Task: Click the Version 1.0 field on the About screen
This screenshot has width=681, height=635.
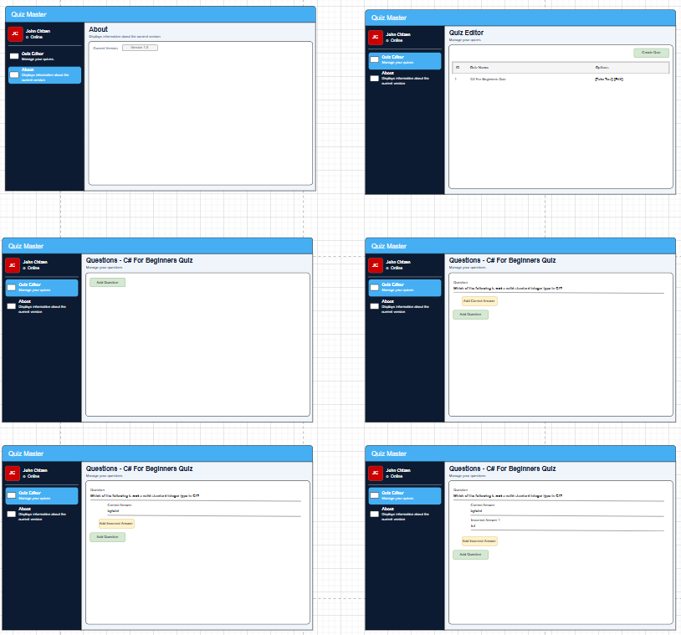Action: [x=140, y=48]
